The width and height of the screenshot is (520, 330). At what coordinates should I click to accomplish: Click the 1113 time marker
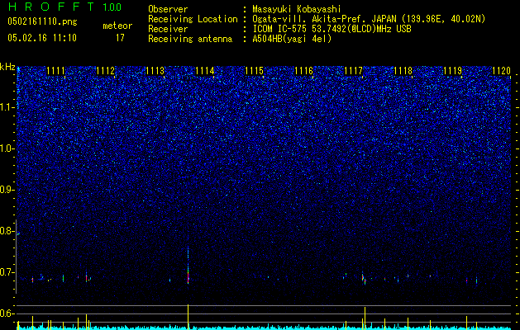coord(155,71)
